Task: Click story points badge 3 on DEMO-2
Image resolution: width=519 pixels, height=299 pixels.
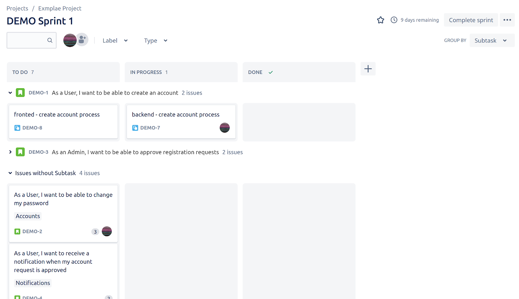Action: pyautogui.click(x=95, y=232)
